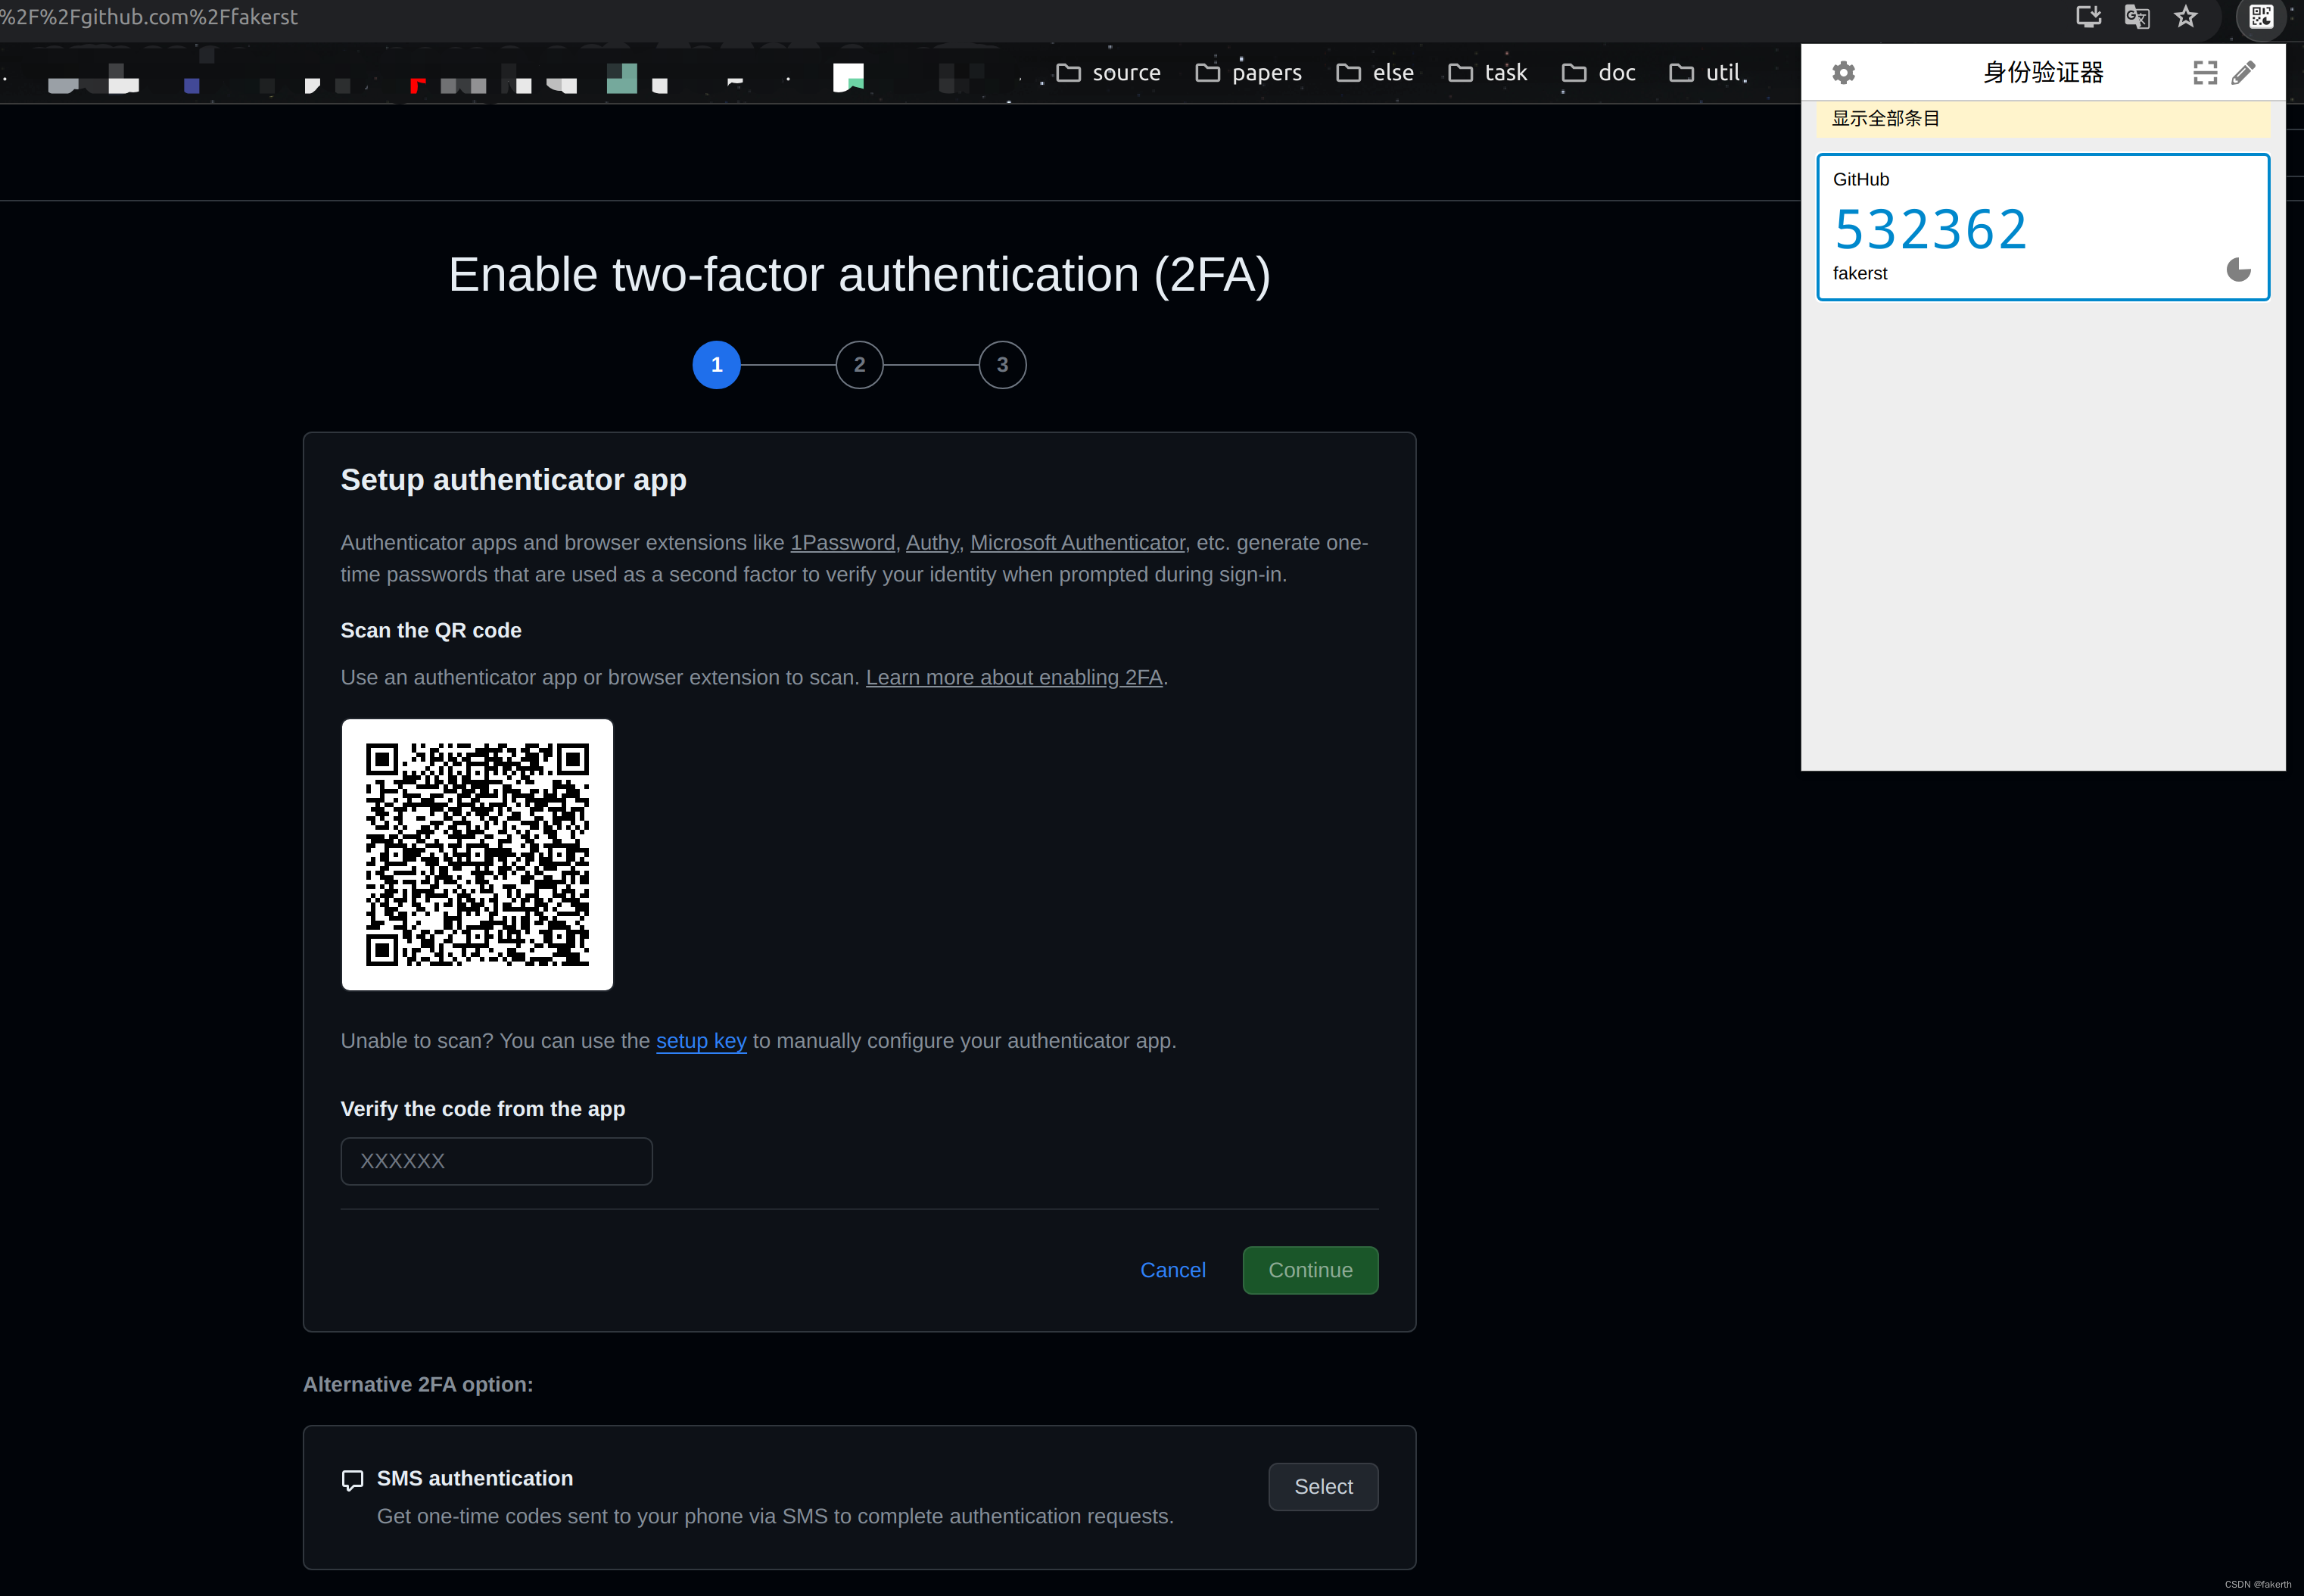
Task: Go to step 2 circle indicator
Action: click(x=858, y=365)
